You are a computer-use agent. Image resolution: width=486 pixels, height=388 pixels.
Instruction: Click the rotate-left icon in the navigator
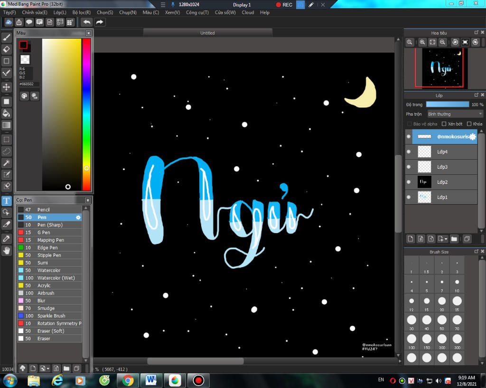(x=455, y=42)
